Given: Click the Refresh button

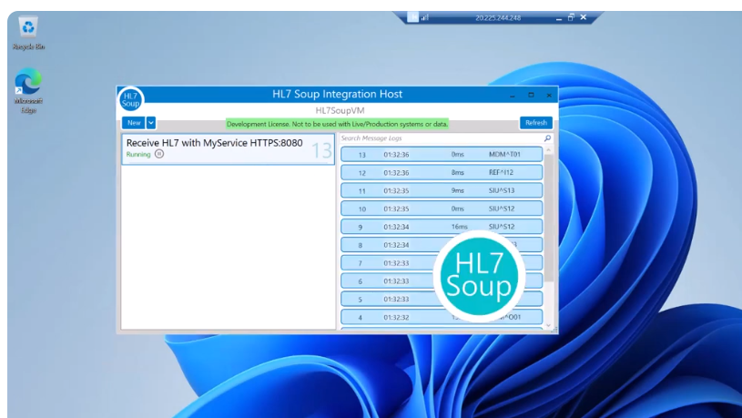Looking at the screenshot, I should pyautogui.click(x=535, y=123).
